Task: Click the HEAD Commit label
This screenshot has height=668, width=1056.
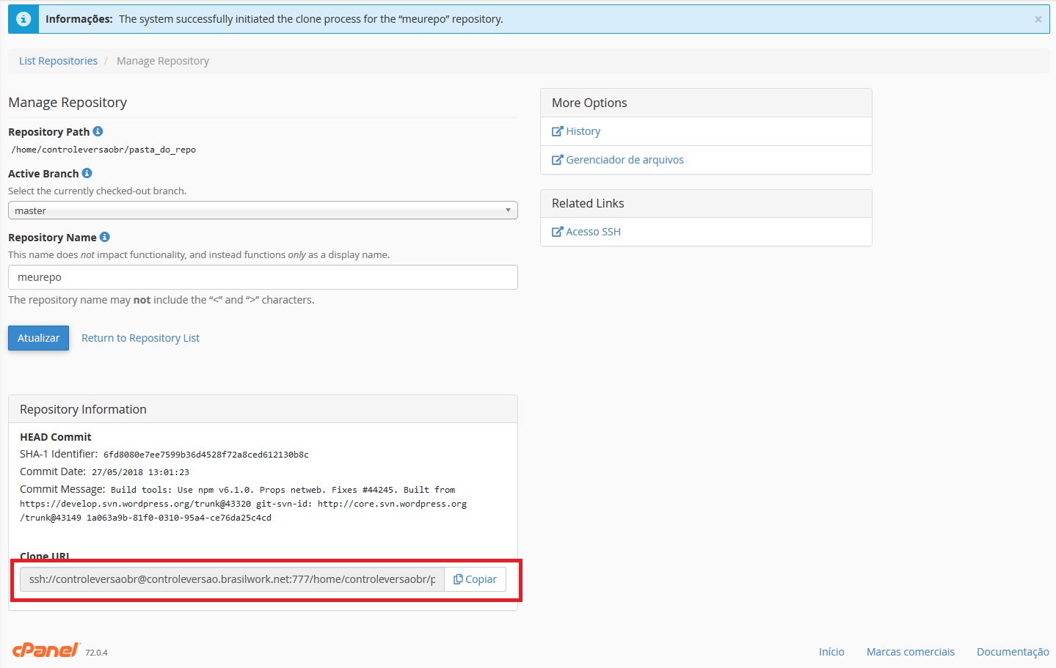Action: pos(56,437)
